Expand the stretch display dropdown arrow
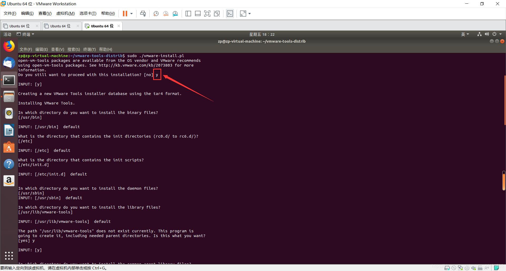506x271 pixels. [250, 13]
